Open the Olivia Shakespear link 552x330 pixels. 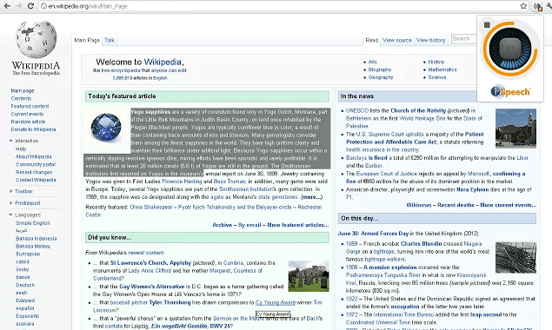click(151, 208)
